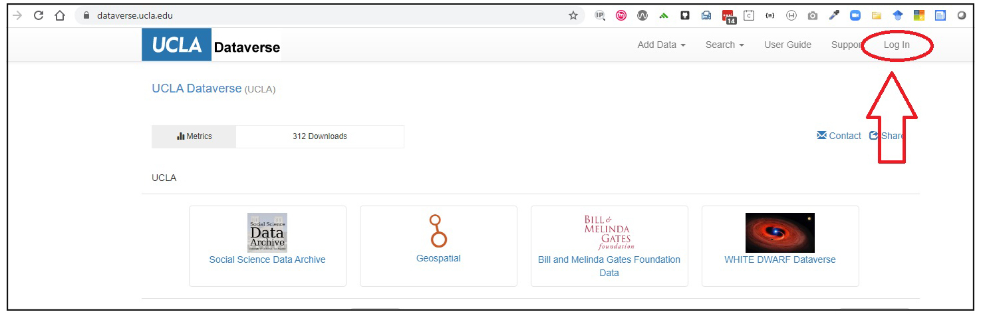
Task: Open the blue graduation cap extension icon
Action: [898, 15]
